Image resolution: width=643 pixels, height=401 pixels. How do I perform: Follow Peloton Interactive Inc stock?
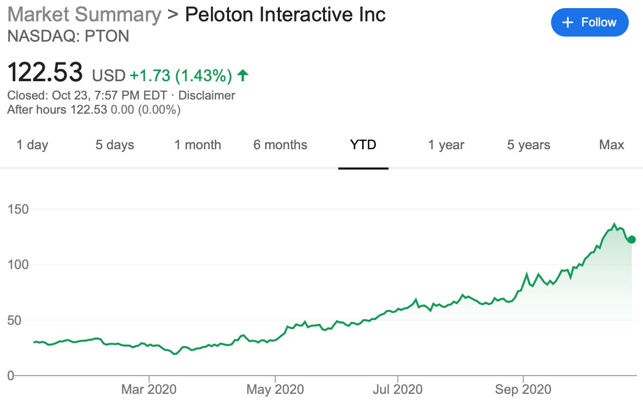[x=590, y=22]
